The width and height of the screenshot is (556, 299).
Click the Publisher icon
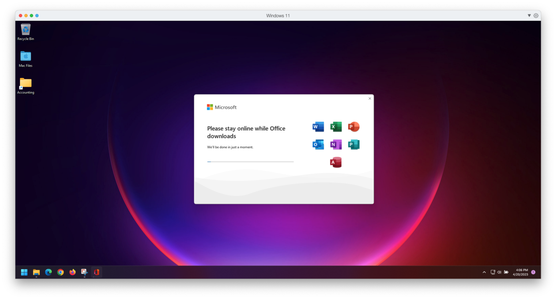point(354,144)
